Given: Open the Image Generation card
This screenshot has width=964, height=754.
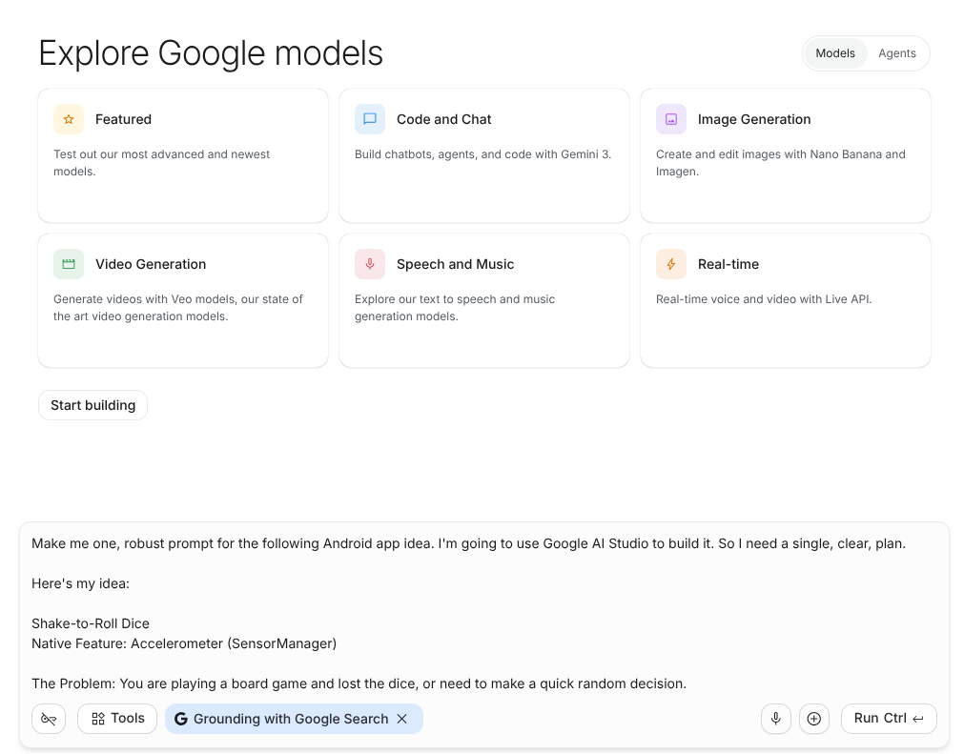Looking at the screenshot, I should (786, 155).
